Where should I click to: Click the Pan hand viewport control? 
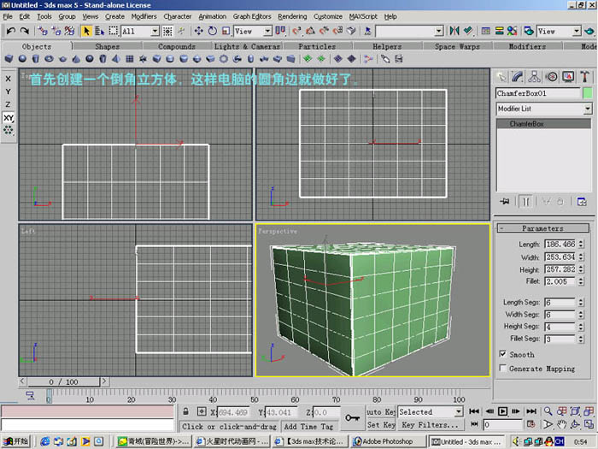click(561, 424)
